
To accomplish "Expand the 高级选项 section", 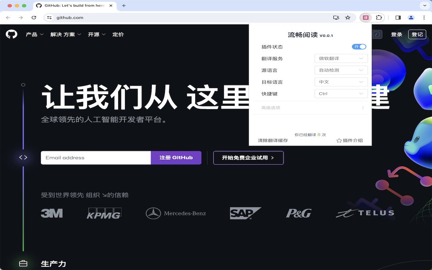I will [x=310, y=108].
